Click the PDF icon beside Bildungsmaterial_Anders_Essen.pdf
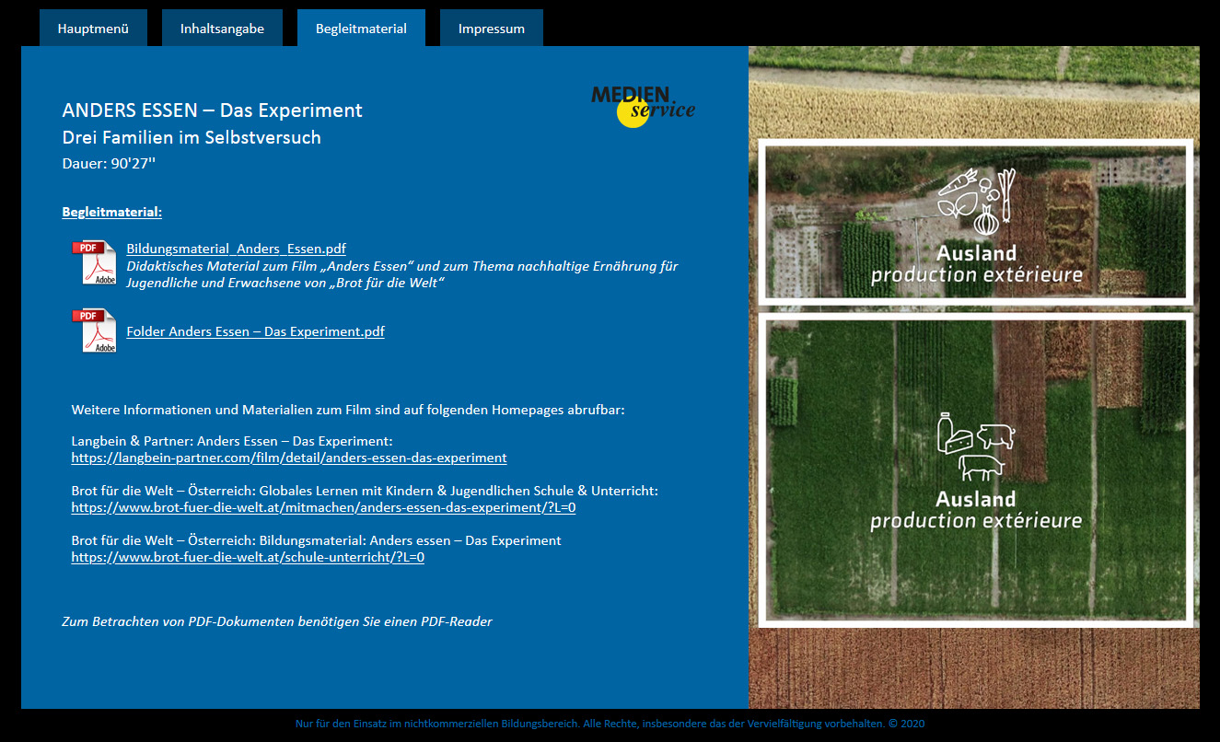This screenshot has width=1220, height=742. coord(95,262)
